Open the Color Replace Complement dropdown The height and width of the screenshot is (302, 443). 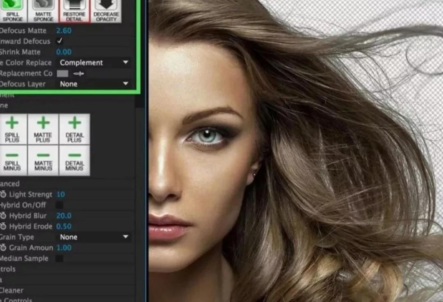94,63
